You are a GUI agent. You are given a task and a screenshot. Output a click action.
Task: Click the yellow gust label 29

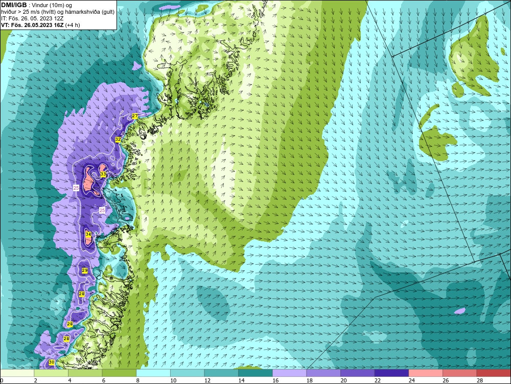[x=85, y=270]
